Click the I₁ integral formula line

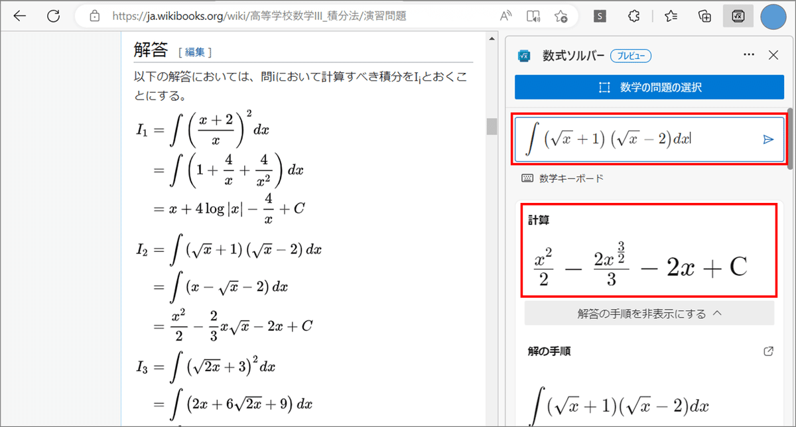click(x=202, y=130)
